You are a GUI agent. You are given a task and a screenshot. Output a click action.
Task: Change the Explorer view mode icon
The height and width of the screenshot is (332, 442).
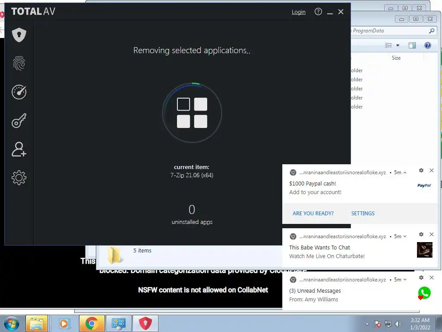[x=388, y=45]
